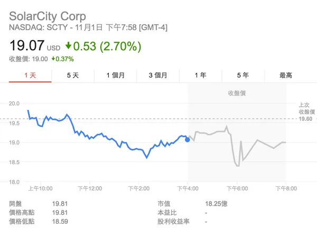
Task: Click the large green down arrow icon
Action: 69,46
